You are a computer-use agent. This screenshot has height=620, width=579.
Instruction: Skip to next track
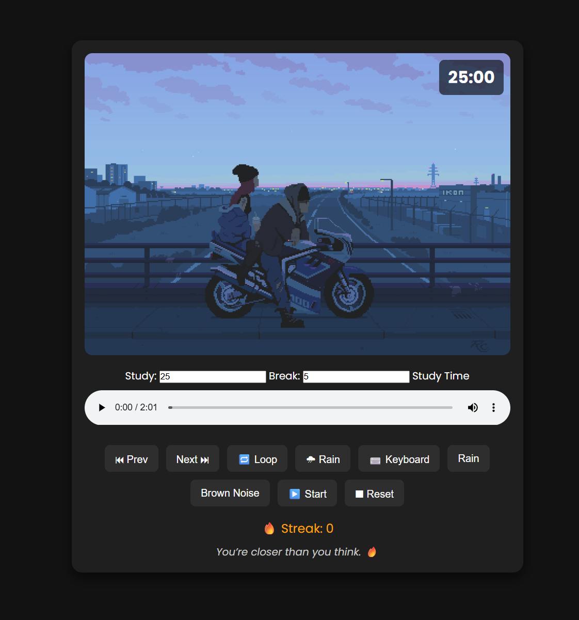192,459
